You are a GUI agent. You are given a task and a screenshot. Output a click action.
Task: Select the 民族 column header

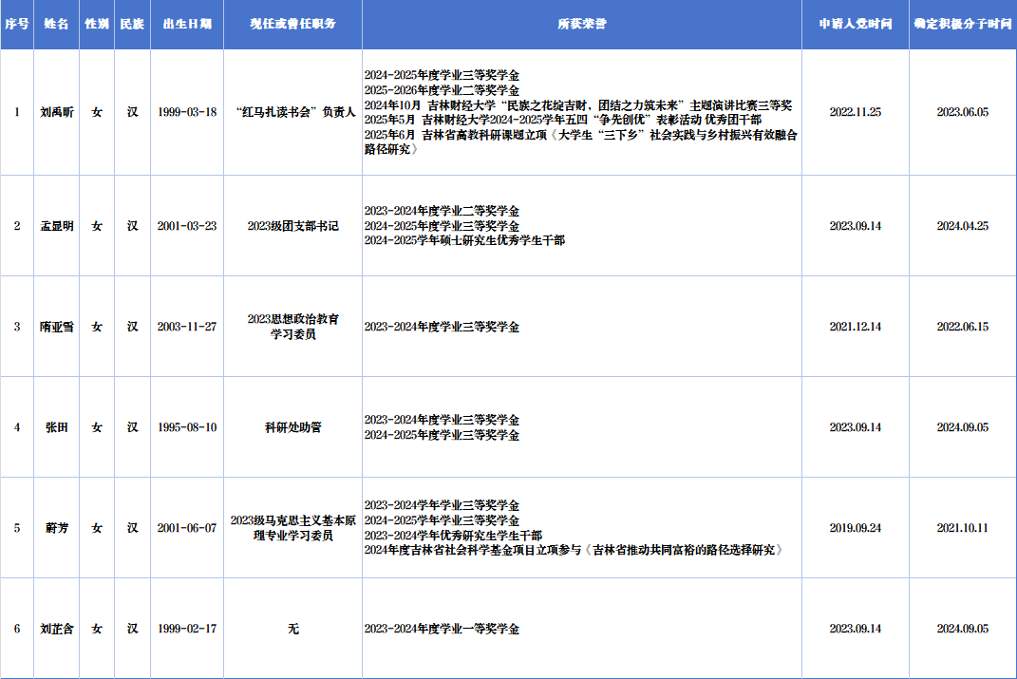click(x=132, y=25)
